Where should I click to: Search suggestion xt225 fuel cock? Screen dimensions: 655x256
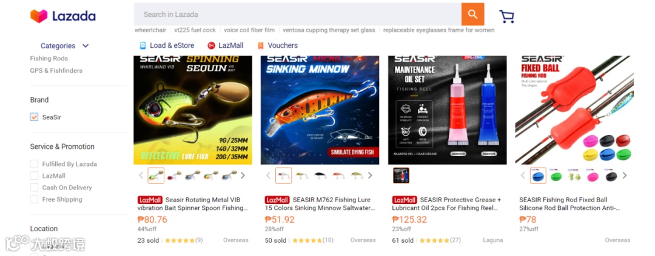point(195,30)
